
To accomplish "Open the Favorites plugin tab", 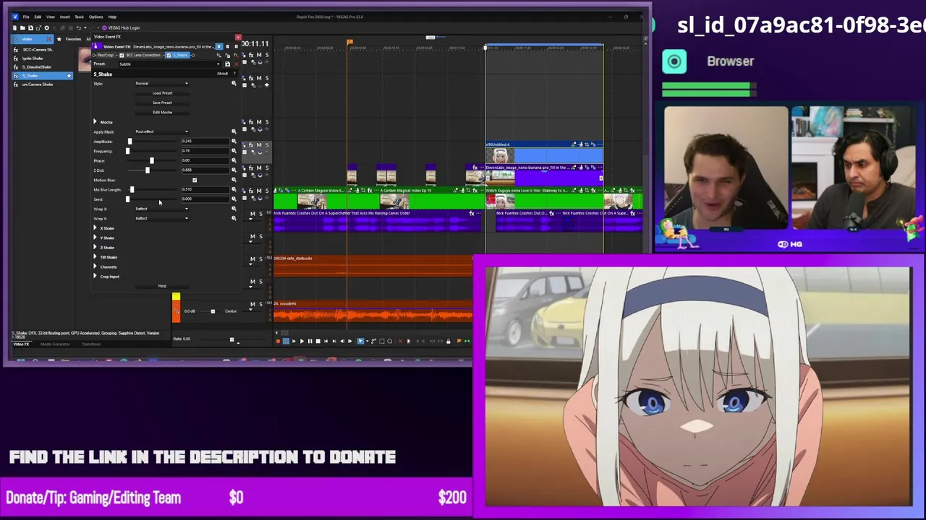I will 73,39.
